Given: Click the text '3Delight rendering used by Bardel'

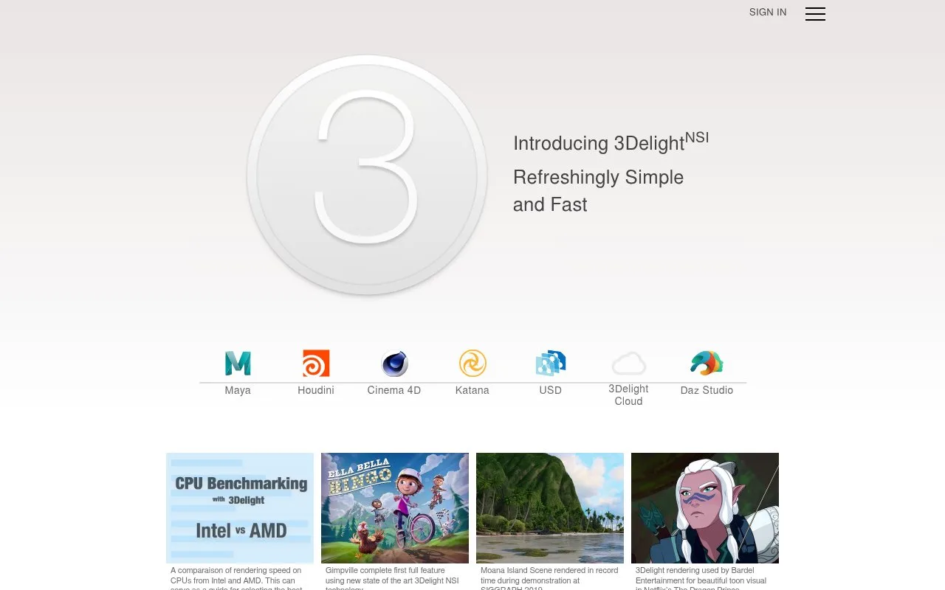Looking at the screenshot, I should click(695, 570).
